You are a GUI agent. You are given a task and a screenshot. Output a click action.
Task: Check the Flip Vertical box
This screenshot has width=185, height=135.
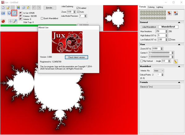[142, 61]
